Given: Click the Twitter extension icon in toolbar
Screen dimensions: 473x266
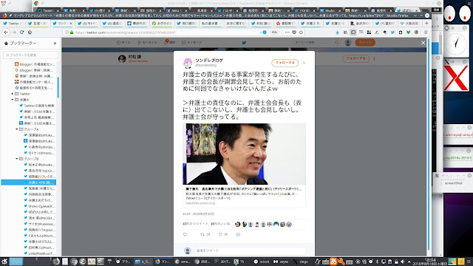Looking at the screenshot, I should [x=392, y=33].
